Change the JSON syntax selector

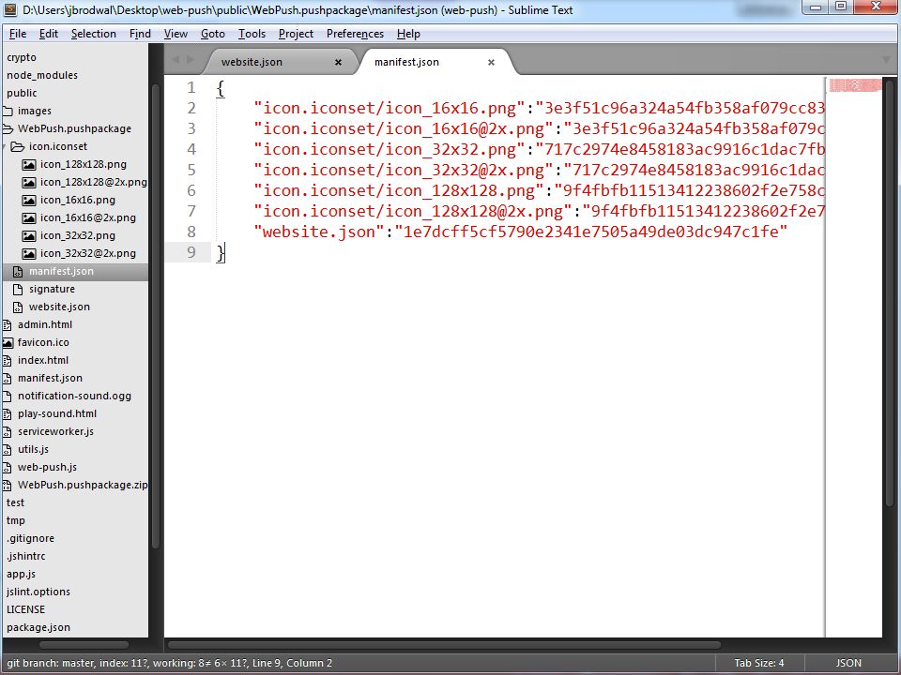848,663
